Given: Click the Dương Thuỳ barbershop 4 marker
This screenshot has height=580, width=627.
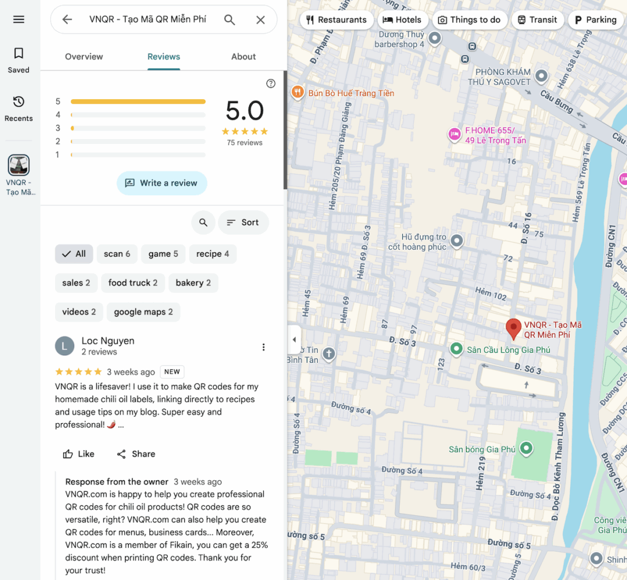Looking at the screenshot, I should [x=435, y=39].
